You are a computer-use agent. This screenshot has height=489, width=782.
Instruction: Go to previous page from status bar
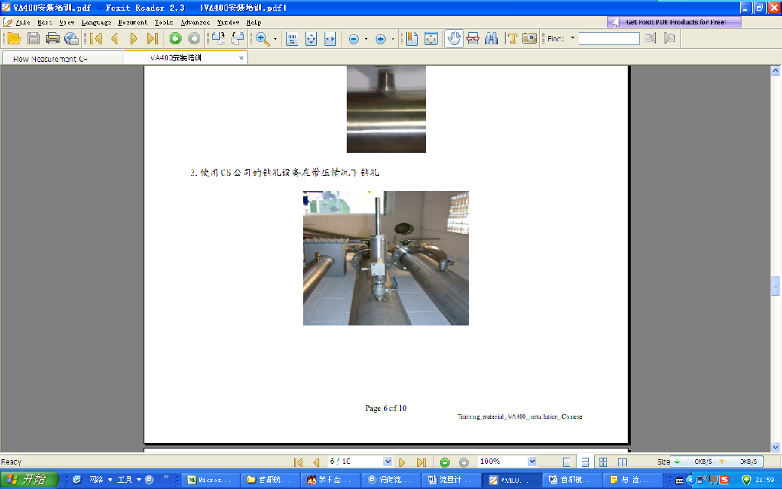[316, 462]
